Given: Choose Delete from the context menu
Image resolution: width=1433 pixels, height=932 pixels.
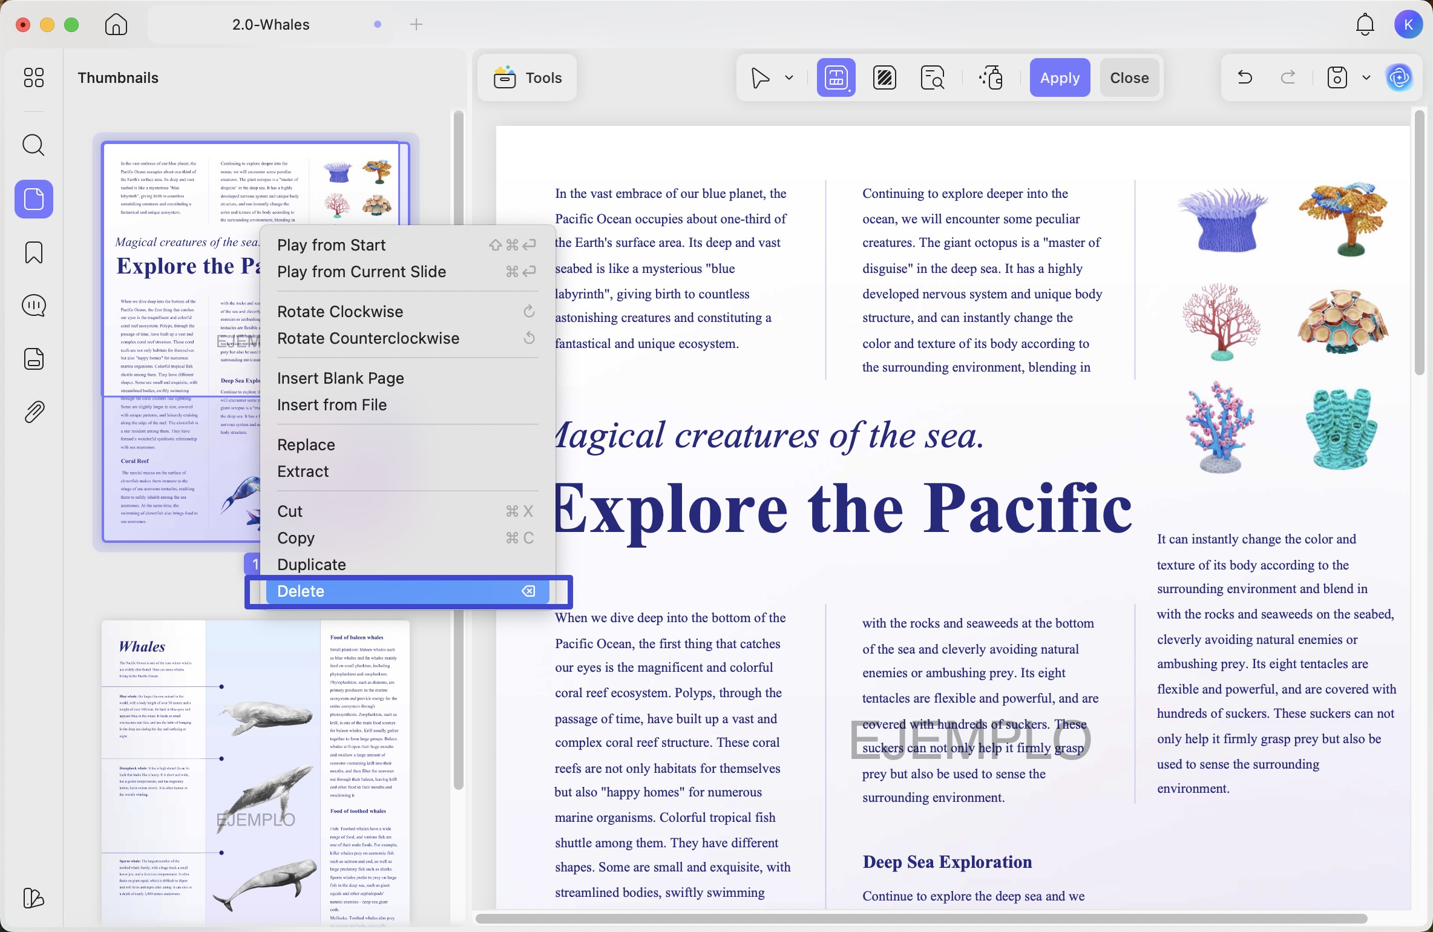Looking at the screenshot, I should [x=407, y=591].
